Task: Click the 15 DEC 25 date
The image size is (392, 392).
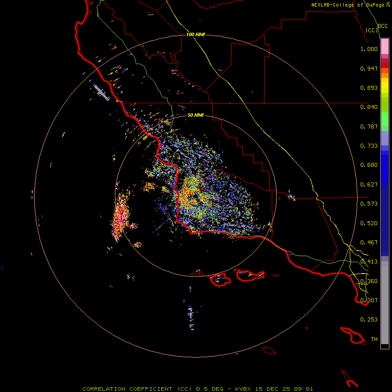Action: [273, 389]
